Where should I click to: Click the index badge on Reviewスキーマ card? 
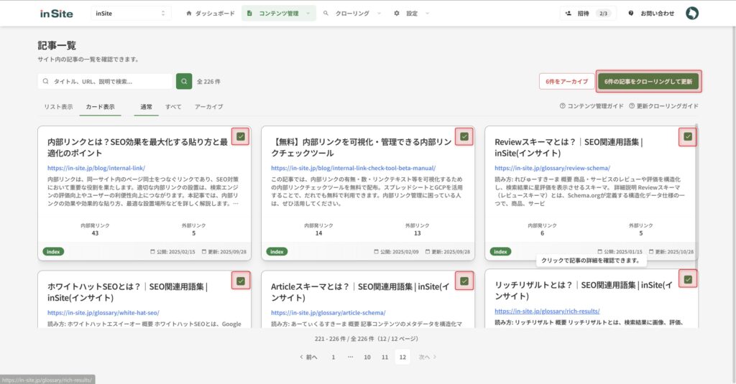tap(500, 252)
